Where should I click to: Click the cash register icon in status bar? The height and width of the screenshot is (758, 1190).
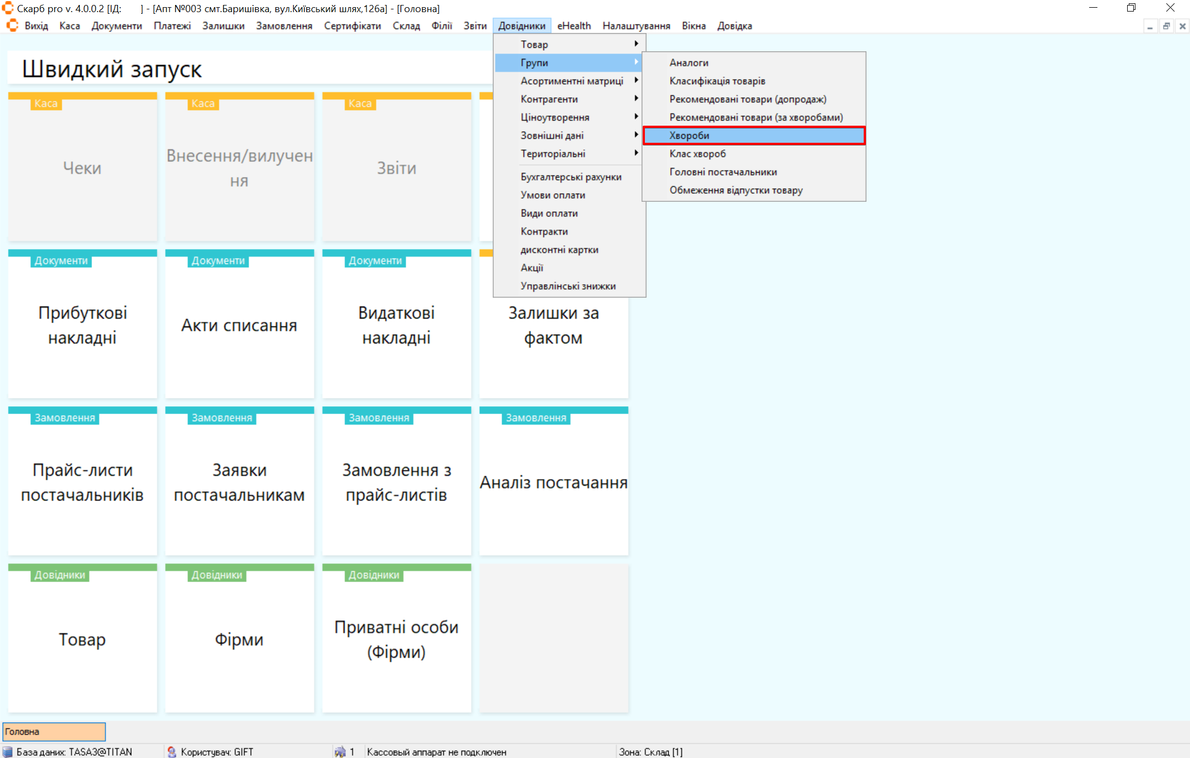pos(340,752)
